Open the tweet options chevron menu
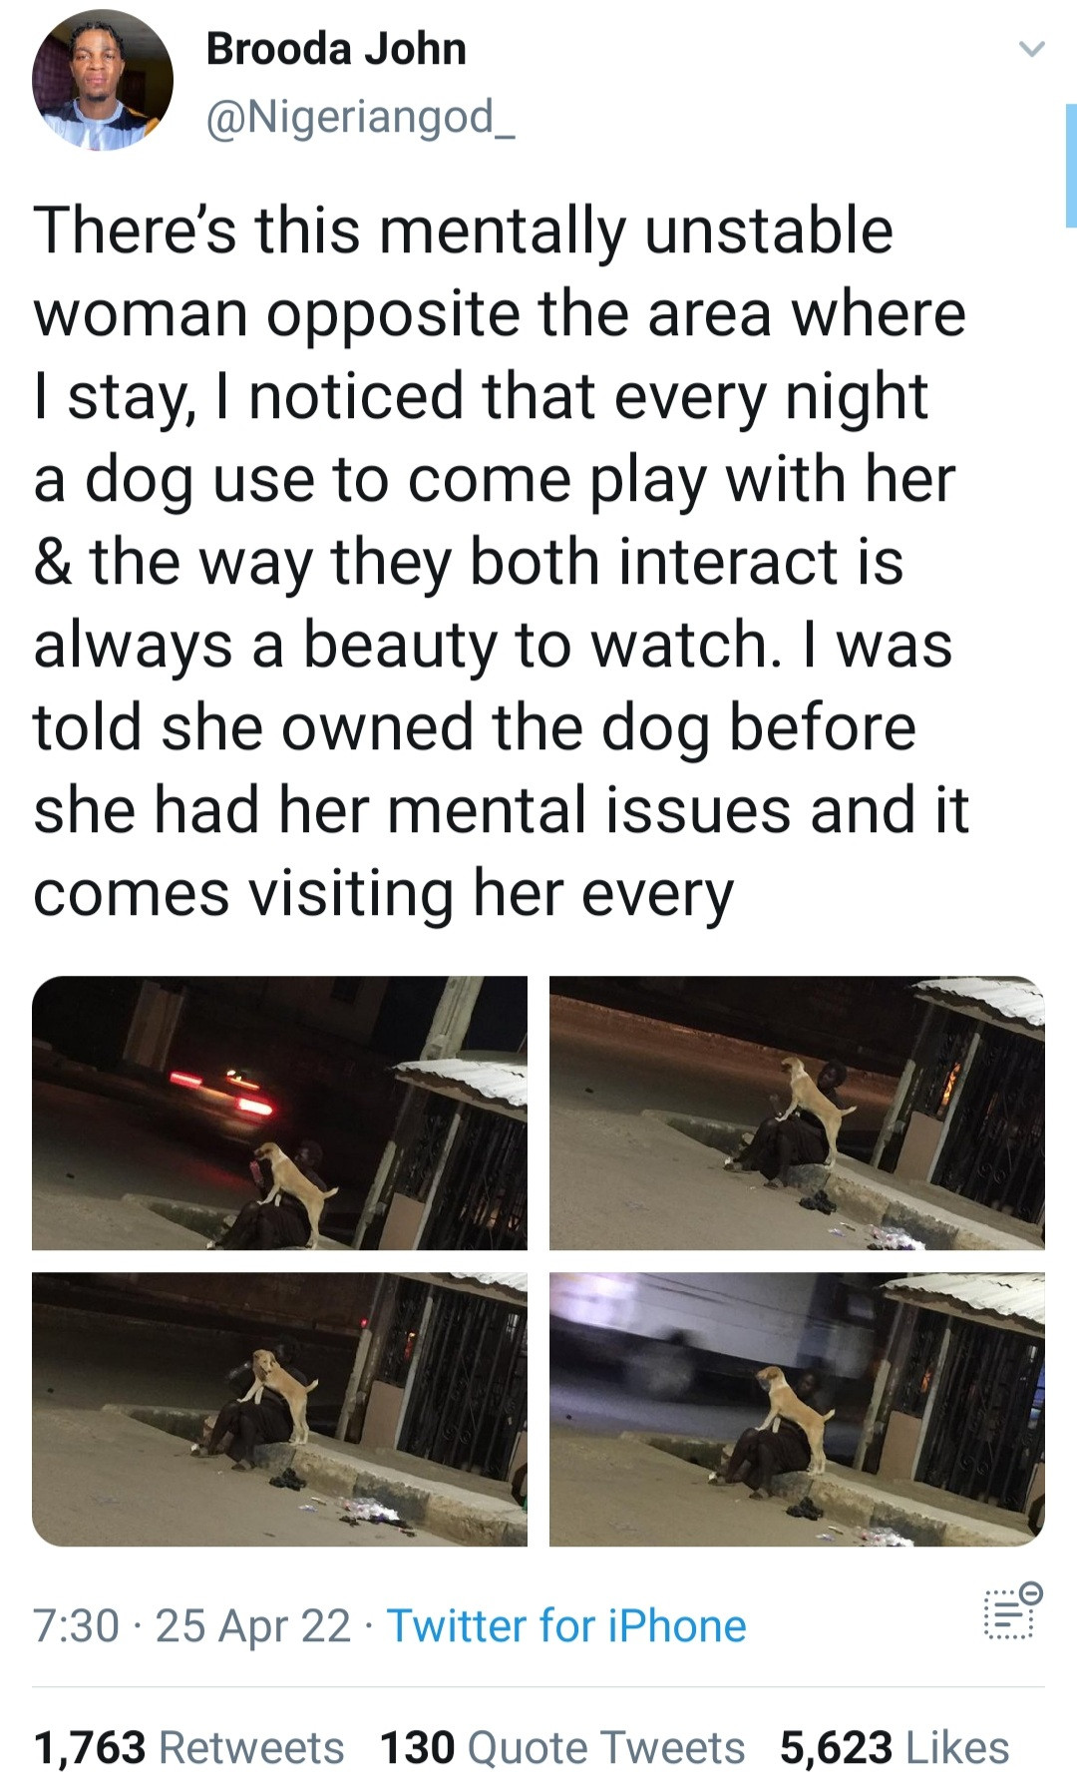Viewport: 1077px width, 1792px height. coord(1031,49)
